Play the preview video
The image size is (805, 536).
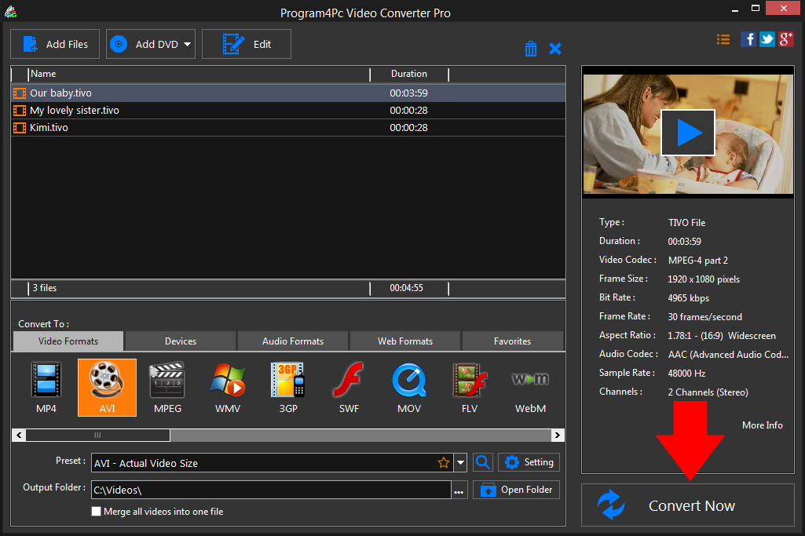click(688, 133)
